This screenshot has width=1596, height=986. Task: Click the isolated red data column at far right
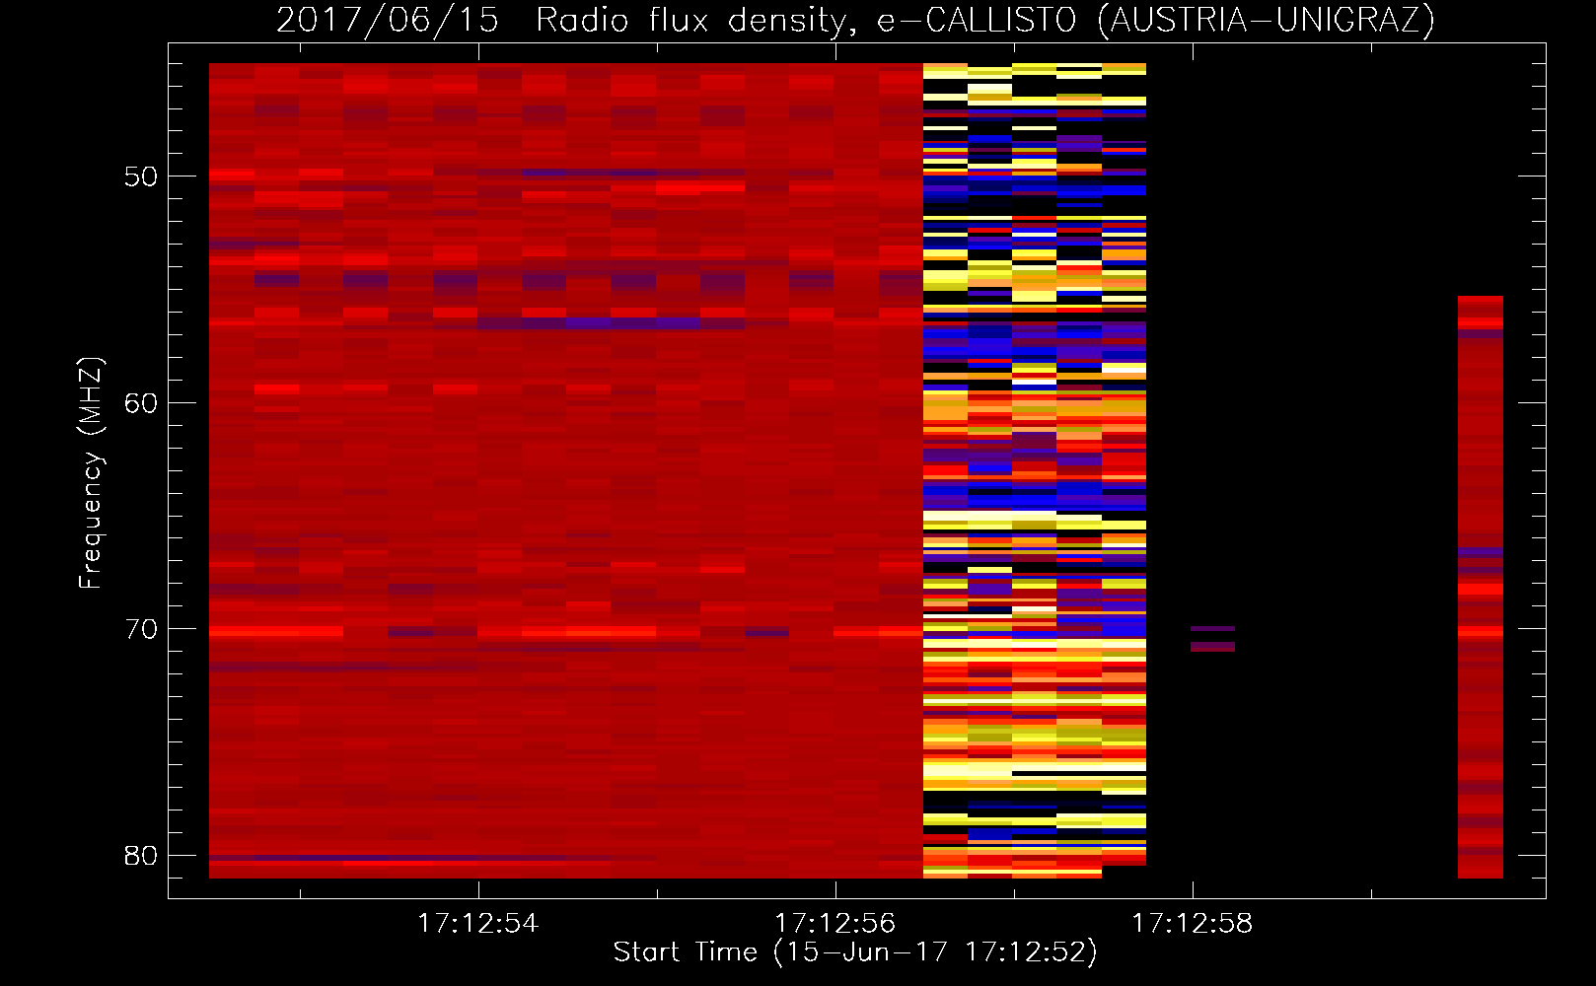(x=1481, y=587)
